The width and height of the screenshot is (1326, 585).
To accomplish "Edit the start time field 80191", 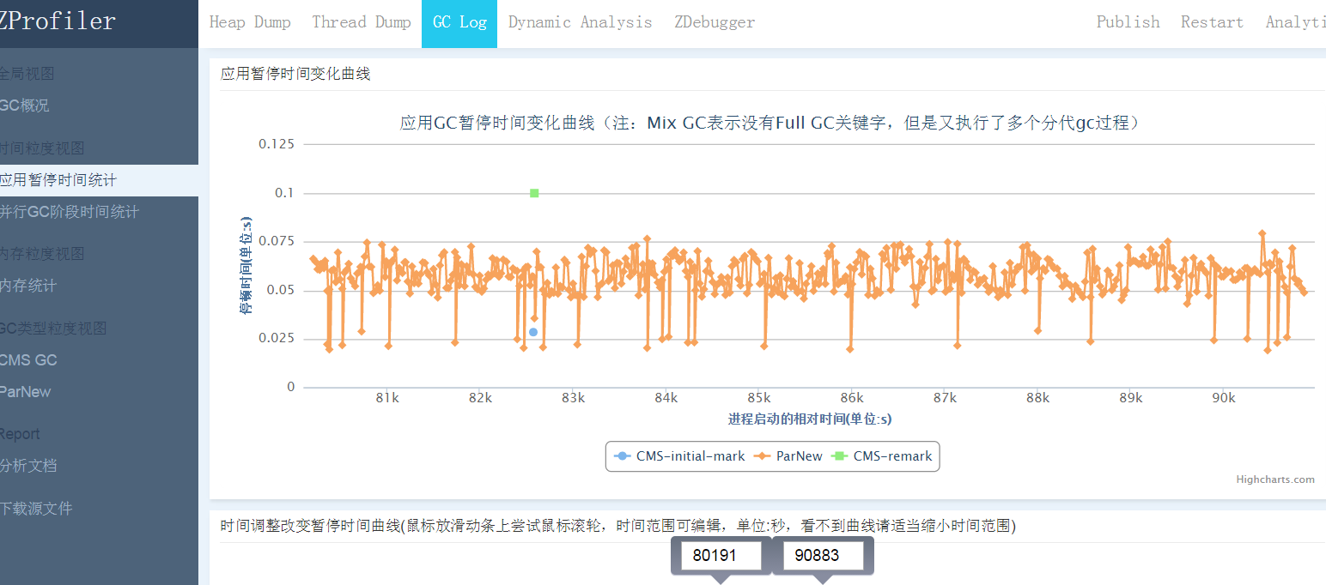I will pyautogui.click(x=721, y=555).
